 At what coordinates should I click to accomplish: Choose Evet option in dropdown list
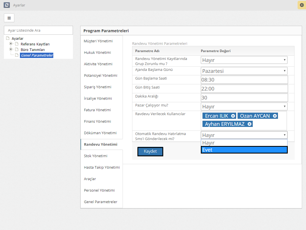pos(244,150)
